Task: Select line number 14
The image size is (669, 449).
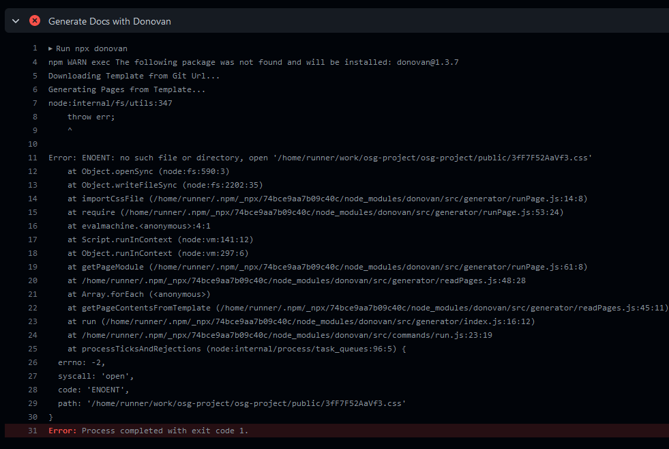Action: point(33,199)
